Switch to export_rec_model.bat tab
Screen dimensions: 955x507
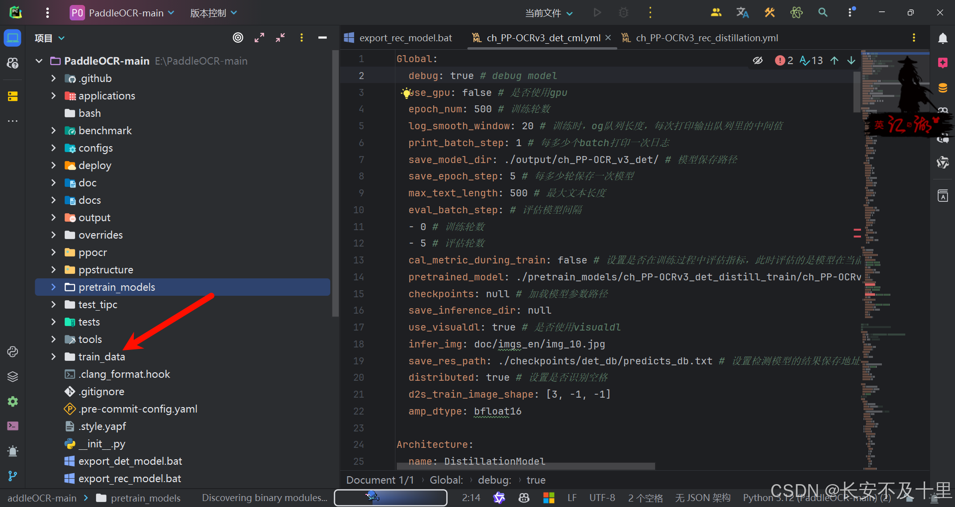coord(398,38)
